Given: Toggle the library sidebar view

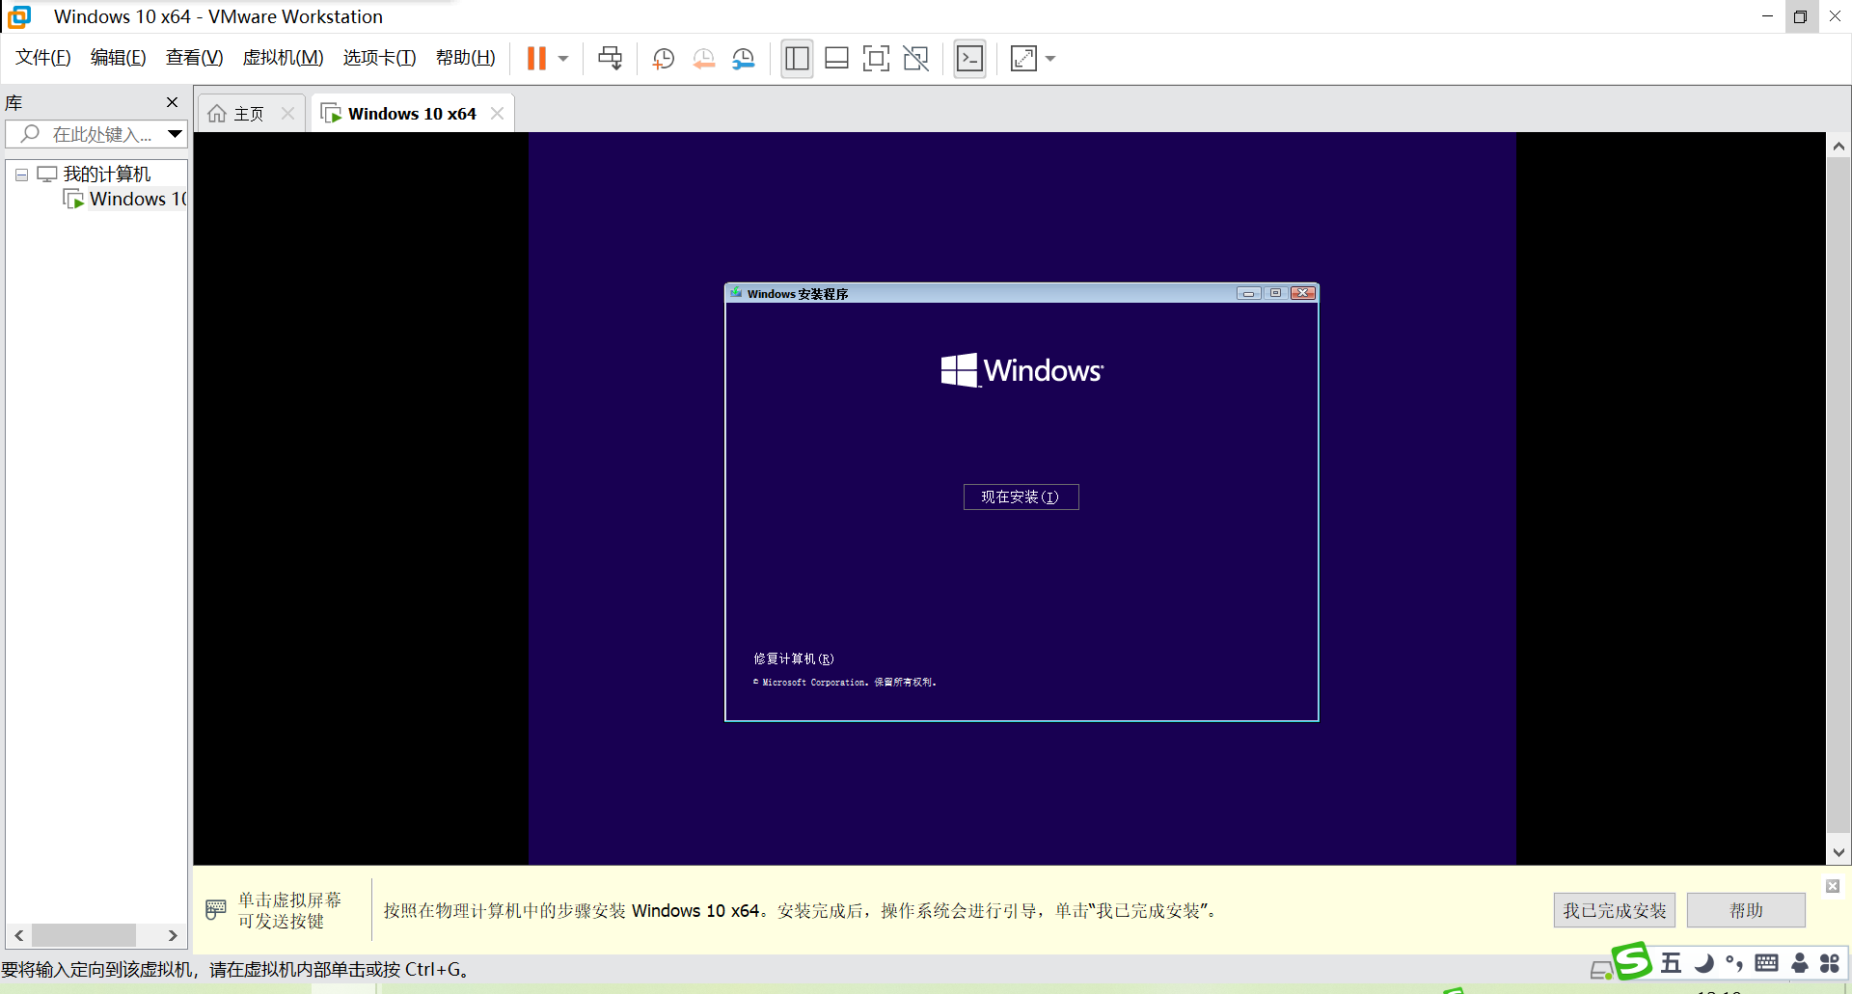Looking at the screenshot, I should (x=797, y=59).
